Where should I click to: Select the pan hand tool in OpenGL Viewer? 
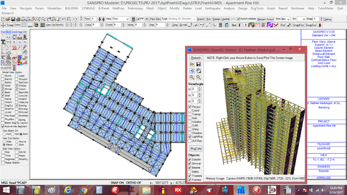coord(198,71)
